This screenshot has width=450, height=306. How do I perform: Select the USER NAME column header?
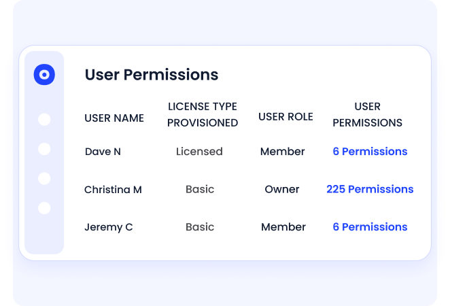point(114,118)
